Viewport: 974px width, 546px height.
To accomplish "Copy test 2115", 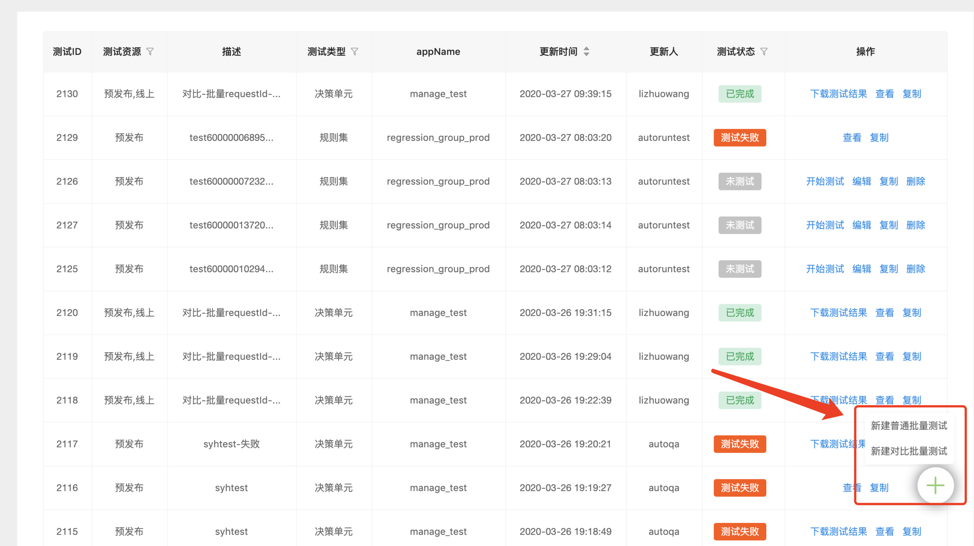I will click(912, 532).
